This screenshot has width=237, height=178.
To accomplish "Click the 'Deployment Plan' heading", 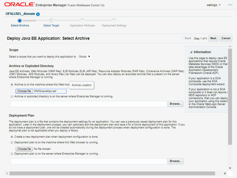I will tap(21, 115).
